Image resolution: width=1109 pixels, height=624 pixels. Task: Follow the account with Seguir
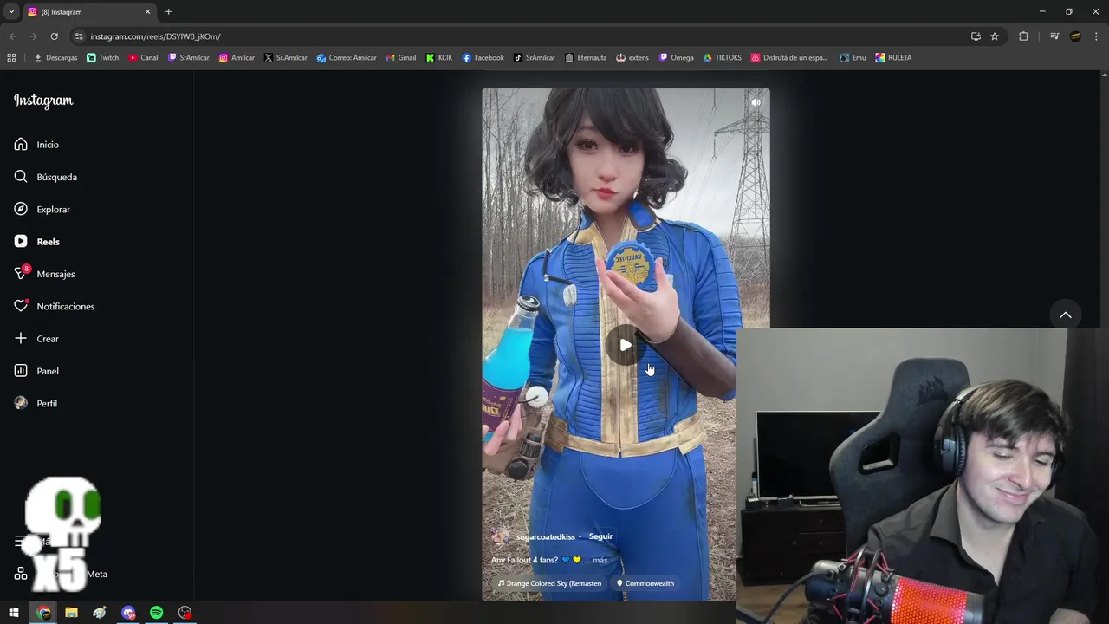tap(600, 536)
